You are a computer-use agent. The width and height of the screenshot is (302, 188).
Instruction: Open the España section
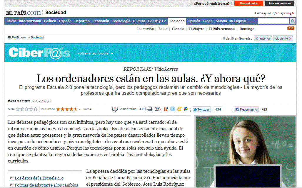point(65,21)
